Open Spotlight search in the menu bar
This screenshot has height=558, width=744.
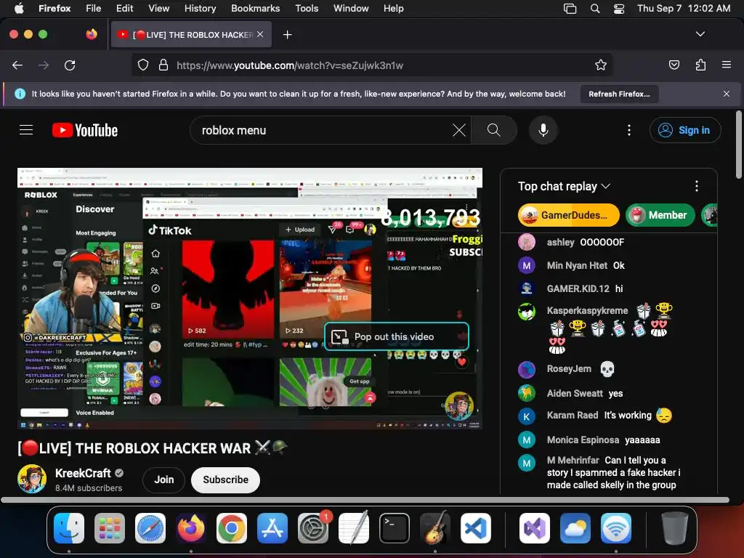pyautogui.click(x=594, y=9)
